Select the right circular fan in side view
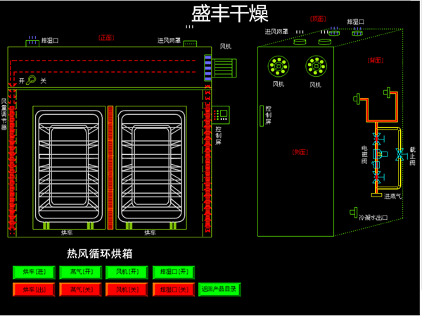Viewport: 422px width, 317px height. (315, 68)
